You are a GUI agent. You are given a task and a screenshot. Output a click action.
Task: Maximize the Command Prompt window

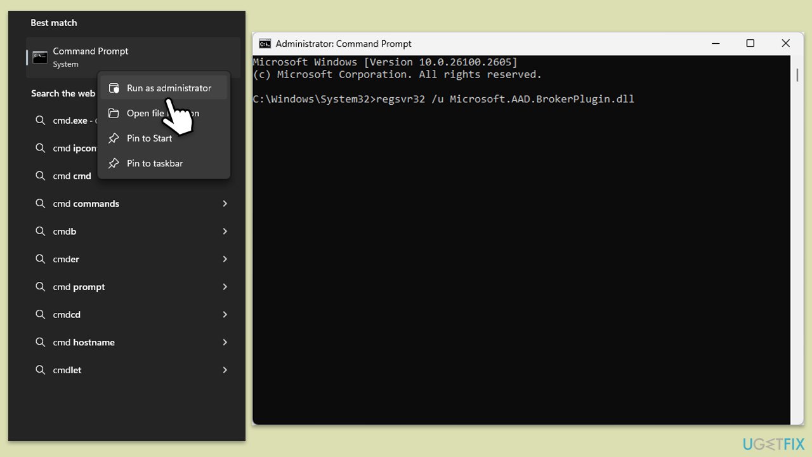point(750,44)
